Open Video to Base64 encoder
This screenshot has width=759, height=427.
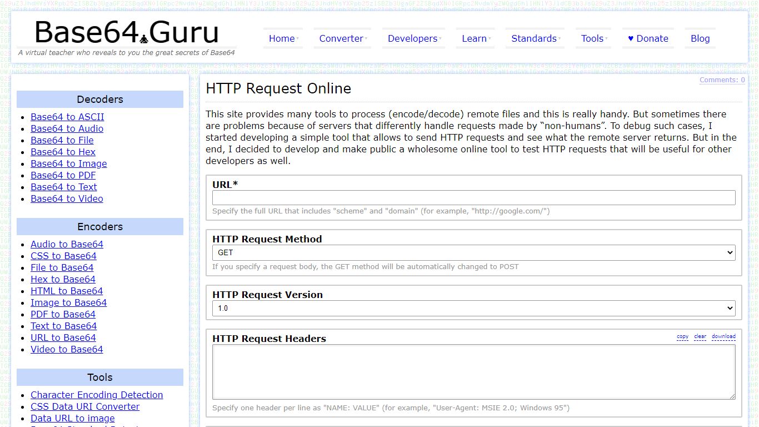[x=67, y=349]
